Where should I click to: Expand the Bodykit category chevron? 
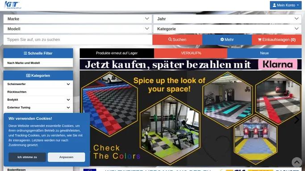click(68, 100)
